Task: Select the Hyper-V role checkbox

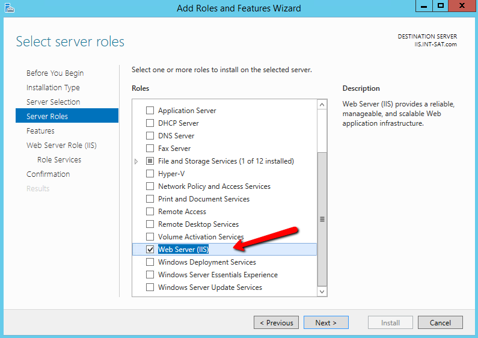Action: click(x=150, y=174)
